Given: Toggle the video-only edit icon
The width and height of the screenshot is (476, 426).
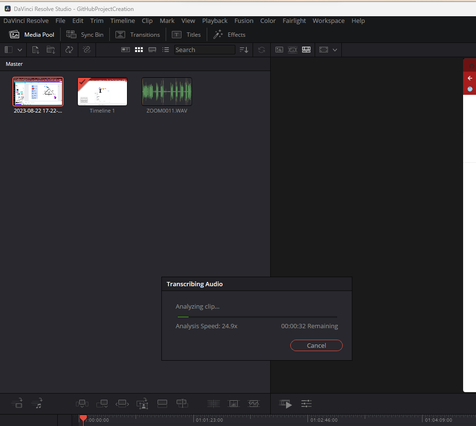Looking at the screenshot, I should [17, 403].
